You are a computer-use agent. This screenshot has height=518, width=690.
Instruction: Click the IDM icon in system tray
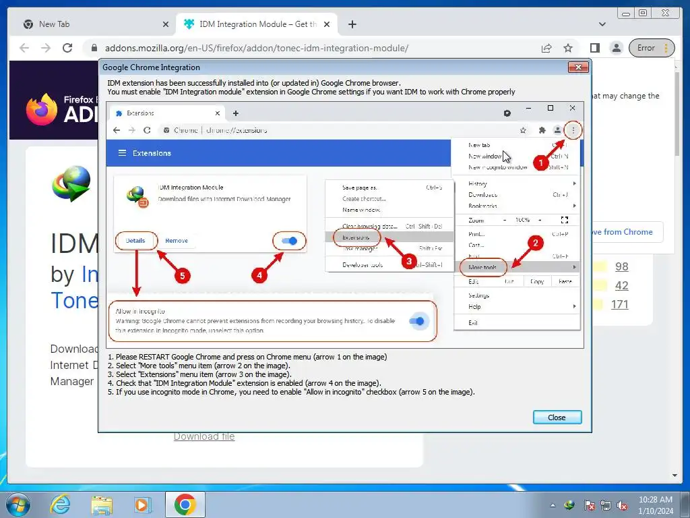(569, 505)
